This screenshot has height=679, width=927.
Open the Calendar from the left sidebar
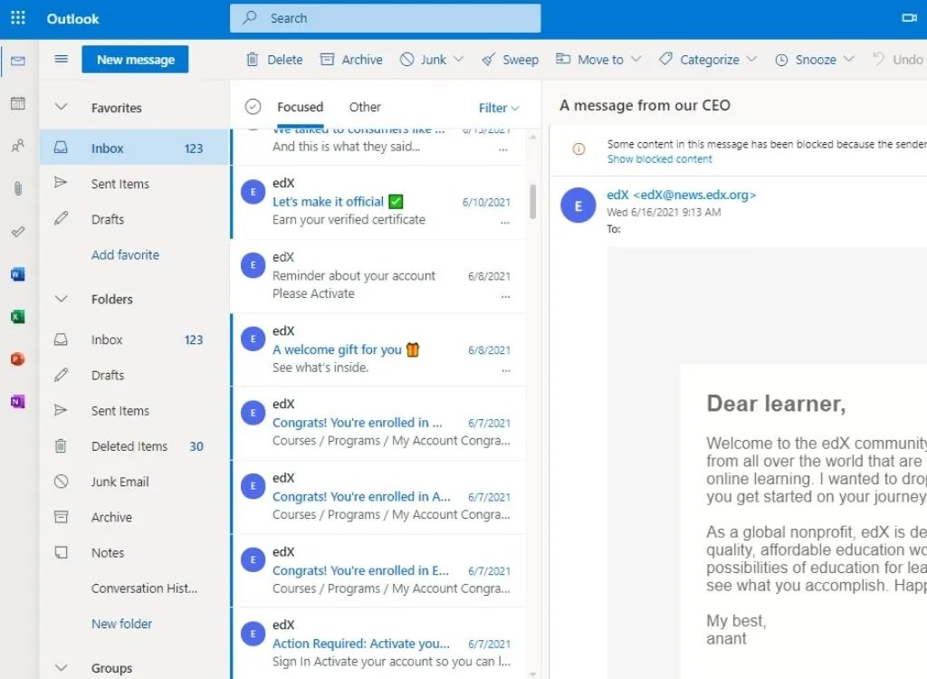(17, 104)
